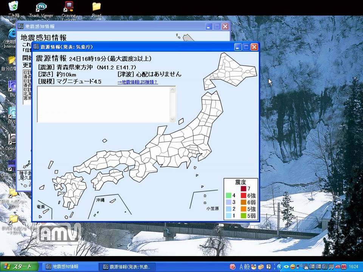Image resolution: width=363 pixels, height=272 pixels.
Task: Click the ATI tray icon
Action: 337,266
